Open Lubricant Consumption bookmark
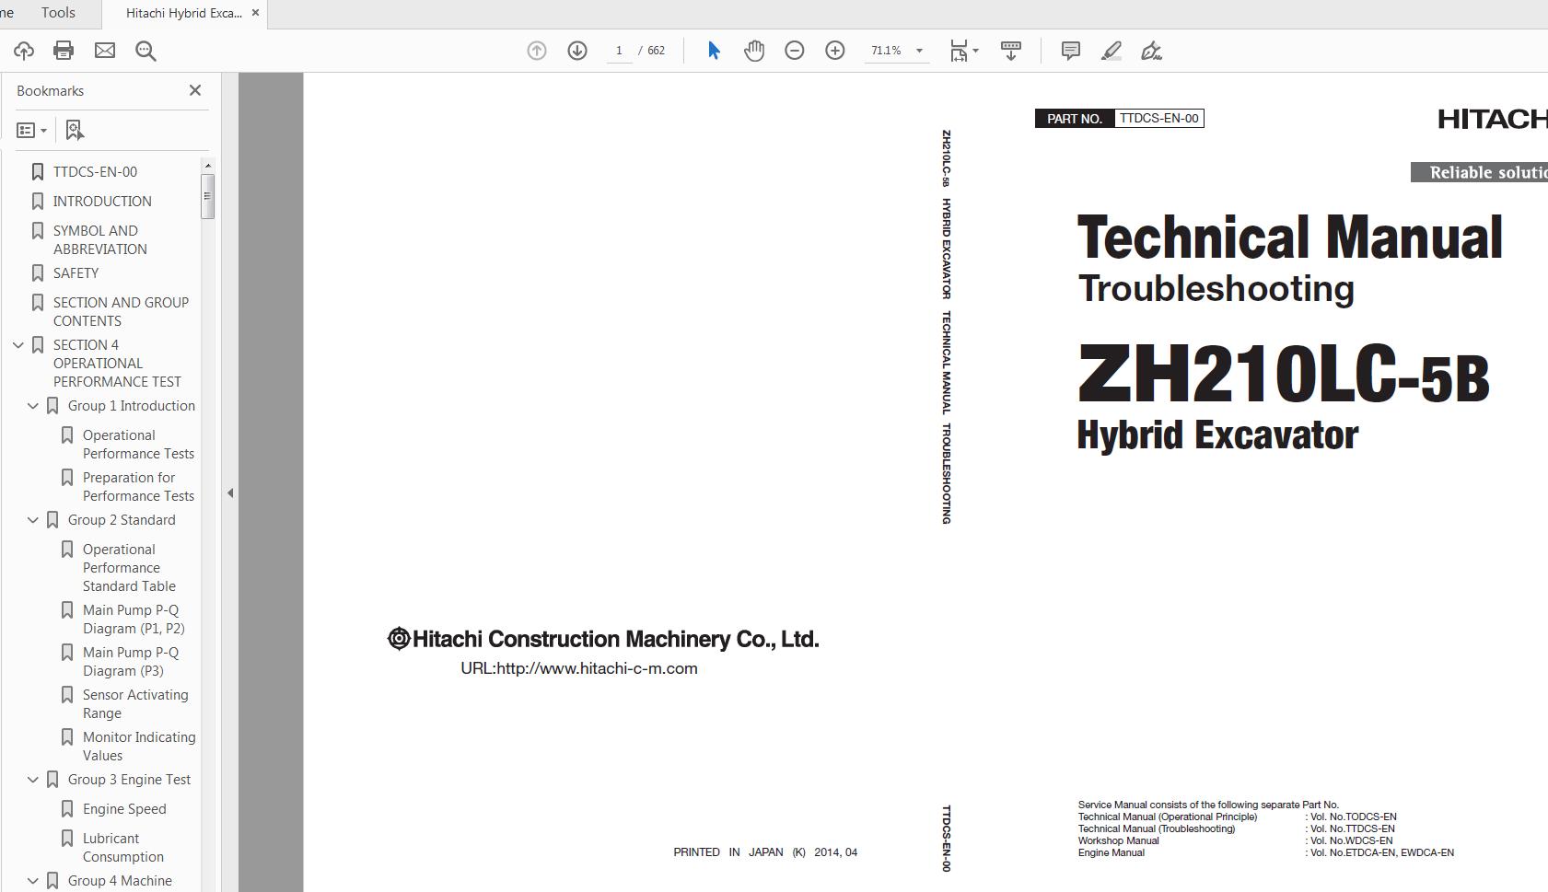The image size is (1548, 892). point(122,848)
